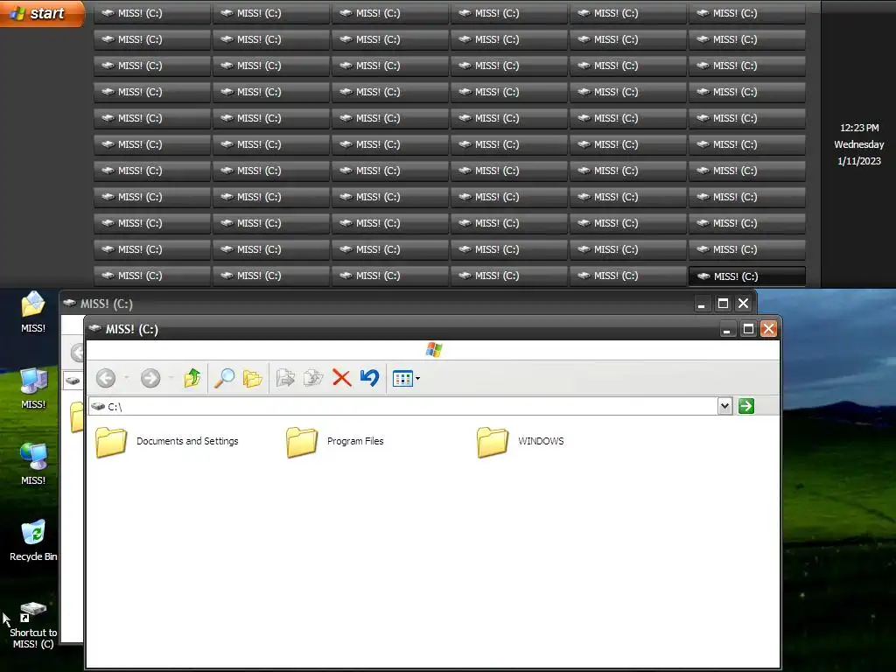The height and width of the screenshot is (672, 896).
Task: Click the green Go arrow button
Action: click(x=746, y=406)
